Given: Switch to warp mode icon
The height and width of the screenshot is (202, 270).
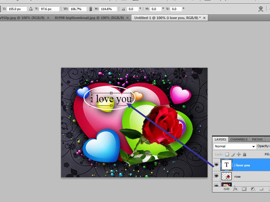Looking at the screenshot, I should 261,9.
